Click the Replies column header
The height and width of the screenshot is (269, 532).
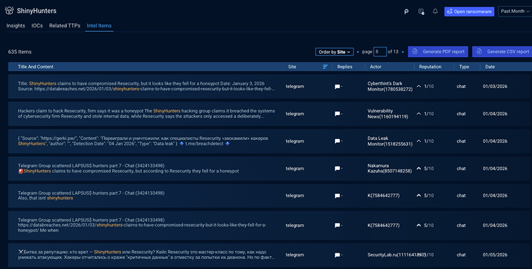pyautogui.click(x=345, y=67)
